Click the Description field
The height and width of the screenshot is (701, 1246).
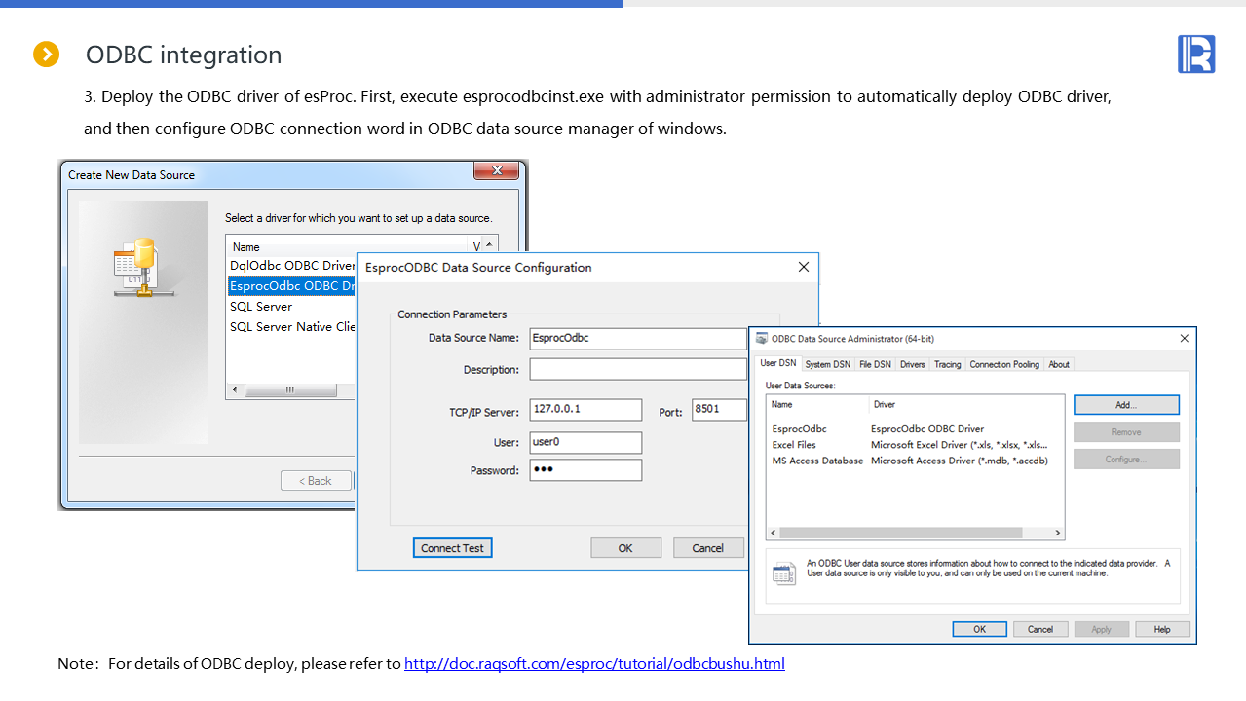[638, 369]
